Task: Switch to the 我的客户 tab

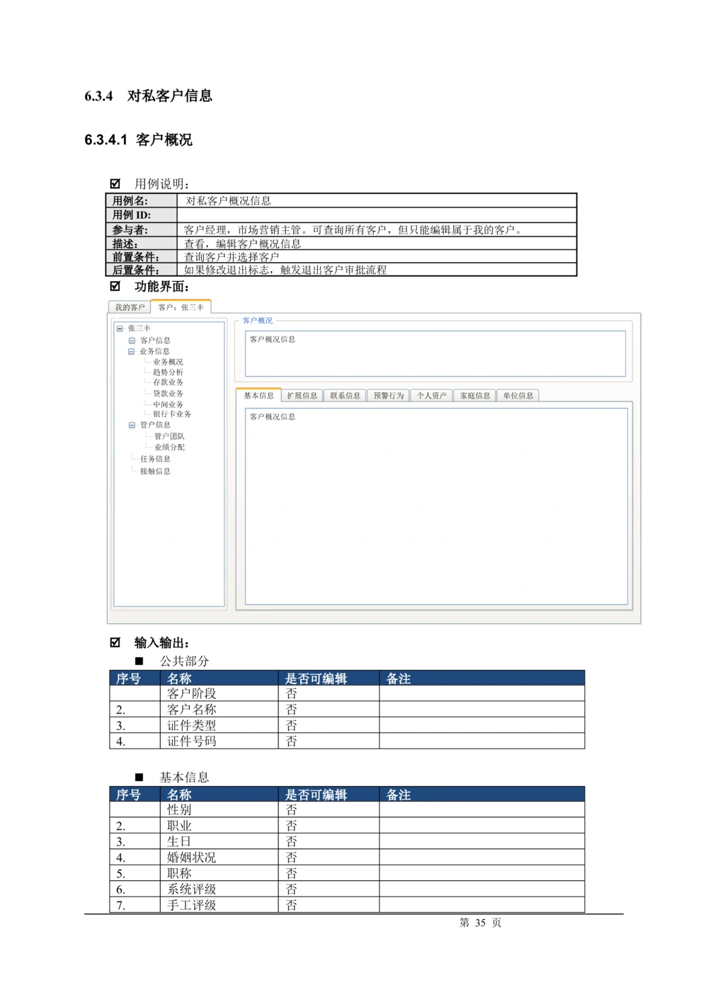Action: click(x=130, y=307)
